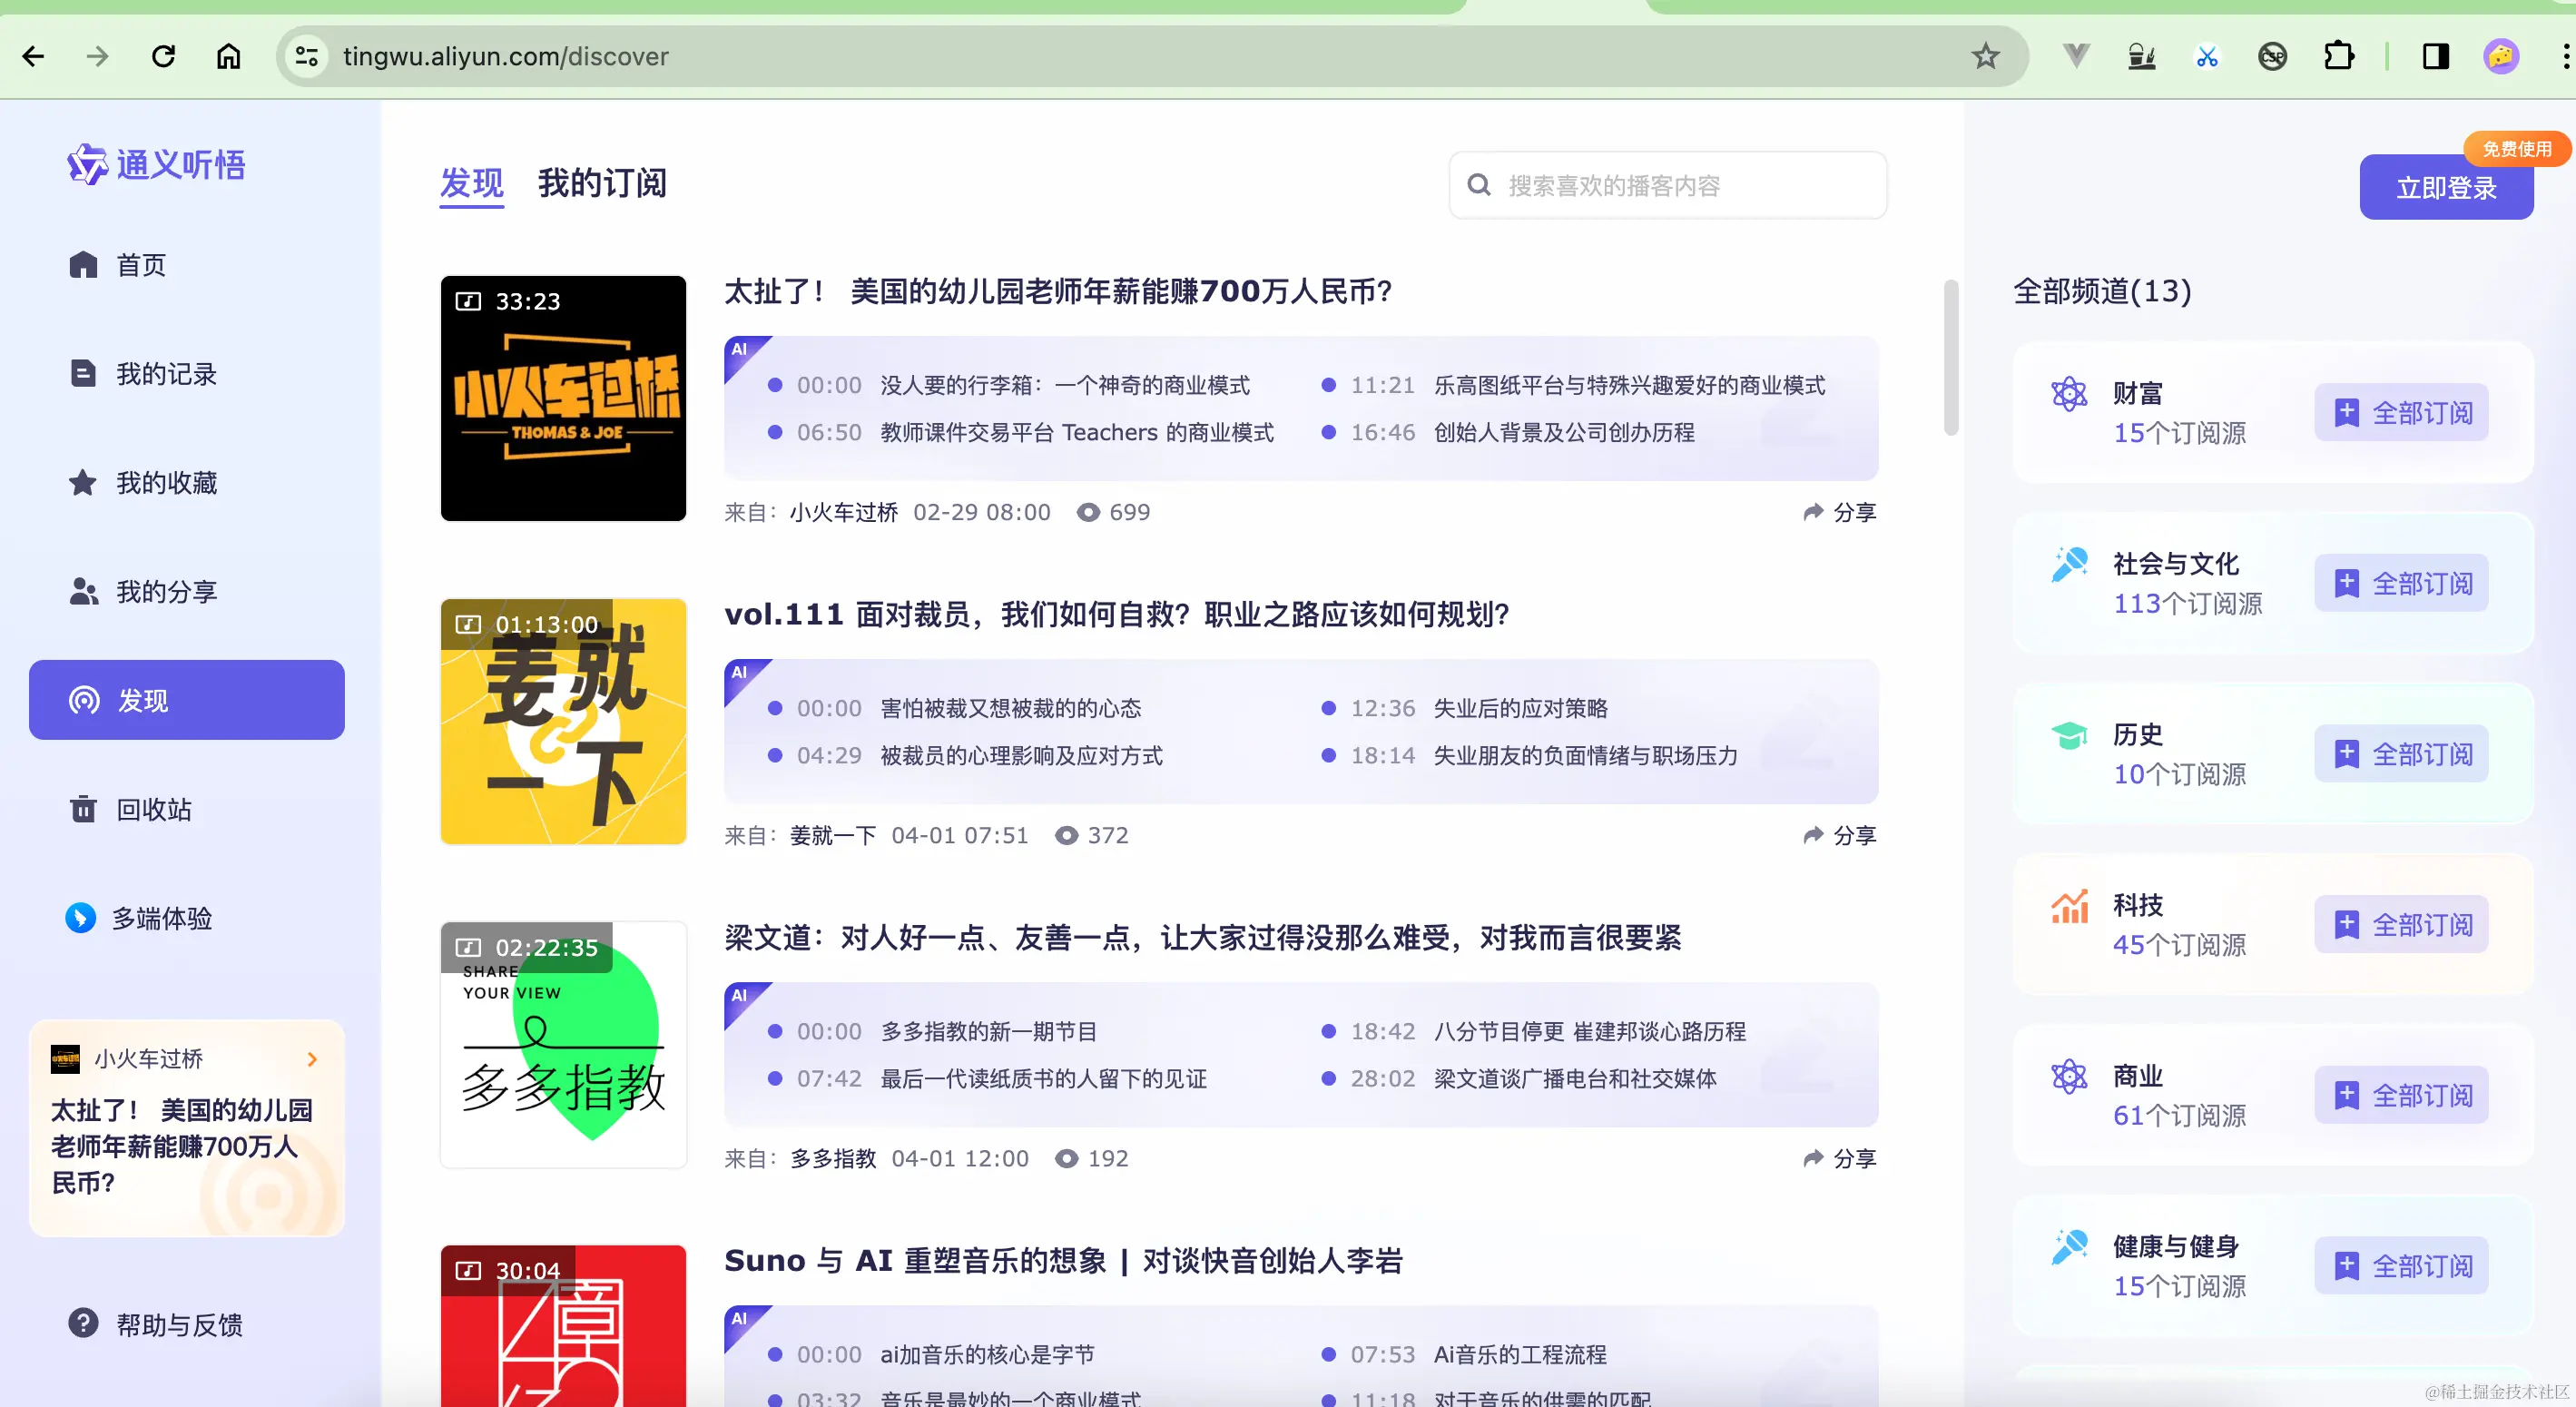Open source 多多指教 after 来自
The image size is (2576, 1407).
click(x=833, y=1158)
